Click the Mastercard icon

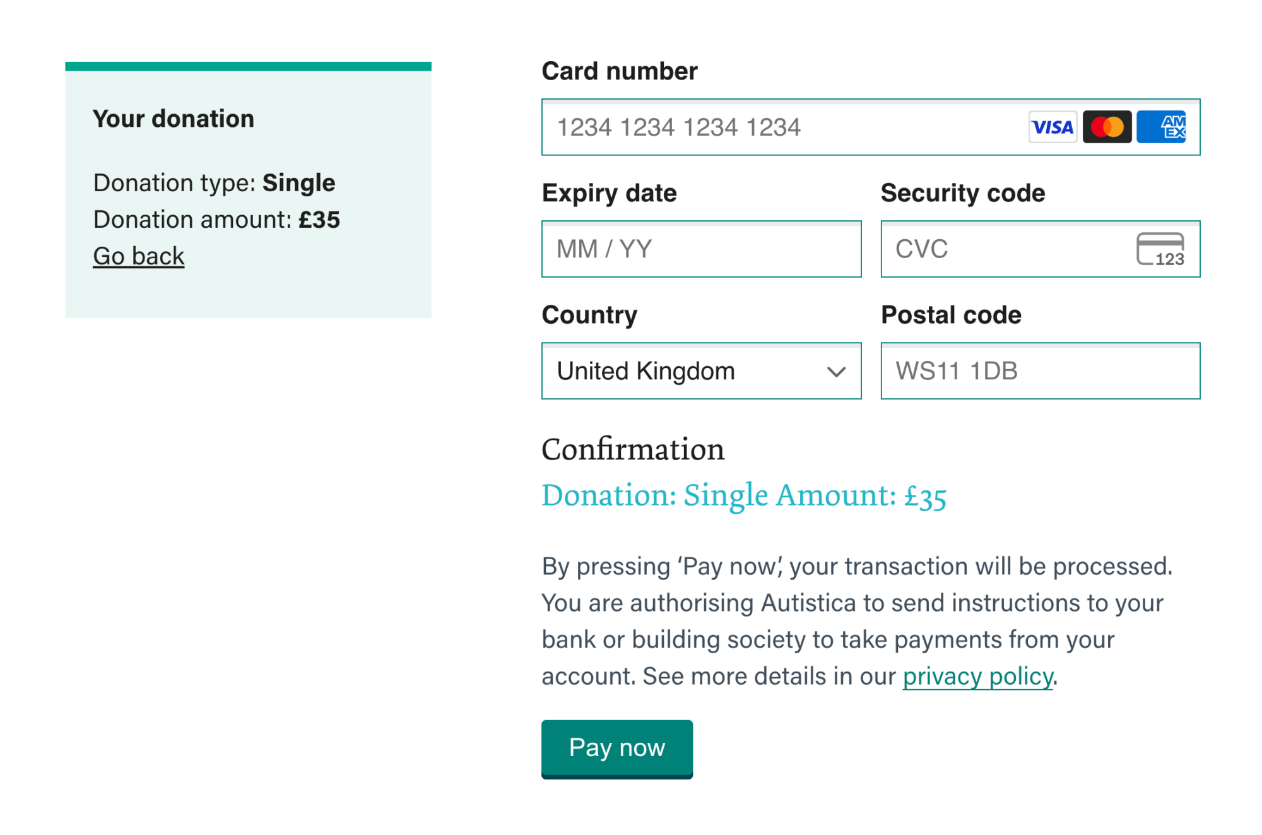[x=1107, y=127]
